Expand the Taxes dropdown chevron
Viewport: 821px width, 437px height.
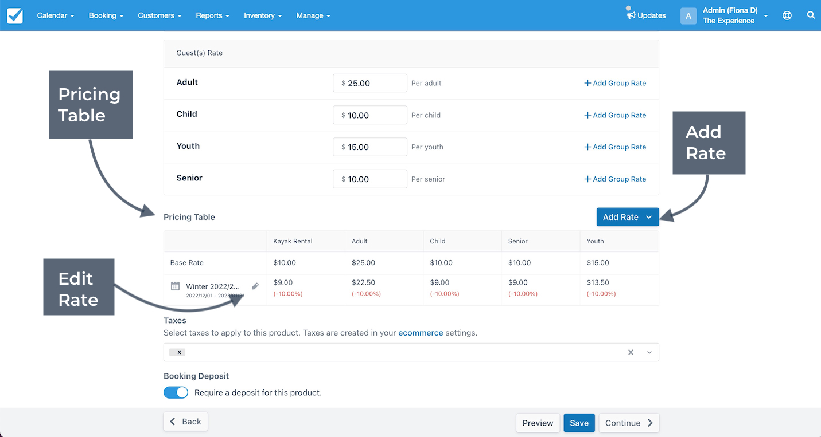649,352
